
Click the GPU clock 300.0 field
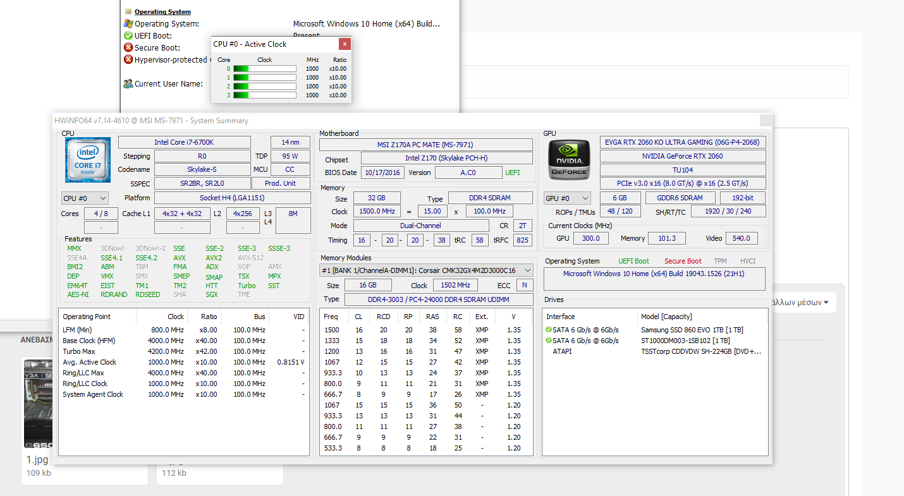coord(592,238)
